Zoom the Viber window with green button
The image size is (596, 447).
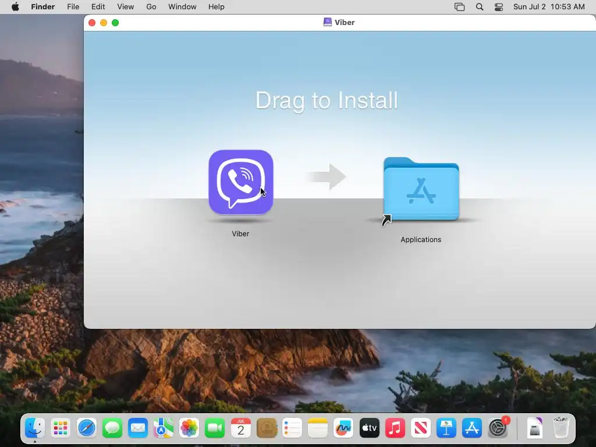coord(115,23)
